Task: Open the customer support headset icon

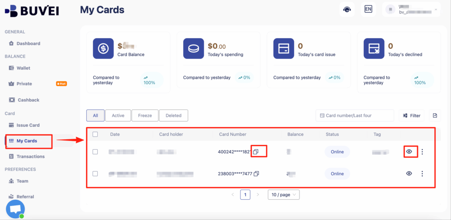Action: tap(347, 9)
